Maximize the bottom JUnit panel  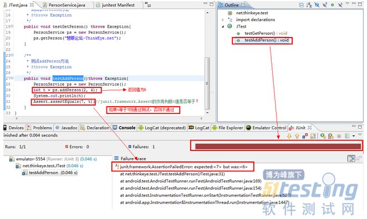pyautogui.click(x=360, y=127)
